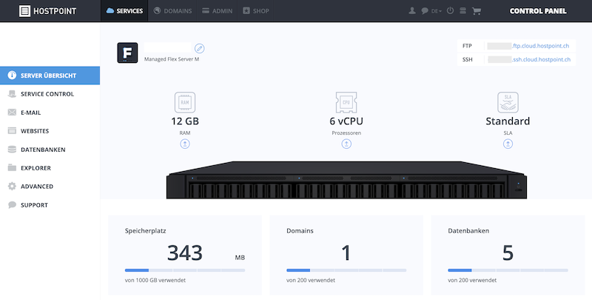This screenshot has width=592, height=300.
Task: Open the Domains tab
Action: click(x=172, y=11)
